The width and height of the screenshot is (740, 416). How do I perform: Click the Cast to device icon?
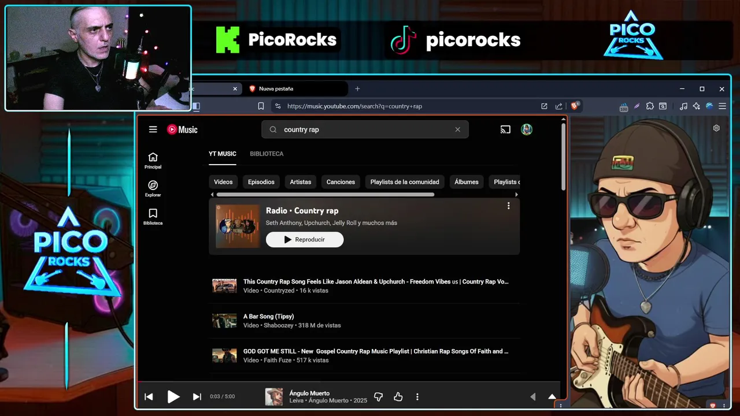tap(505, 129)
